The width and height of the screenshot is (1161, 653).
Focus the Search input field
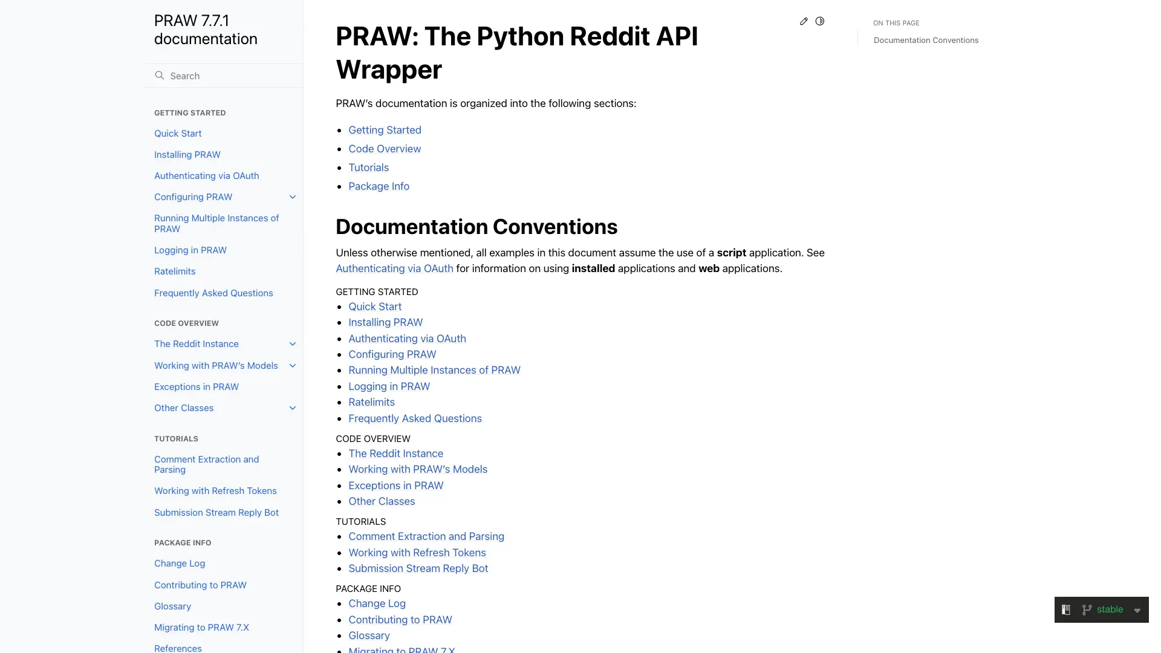[223, 76]
